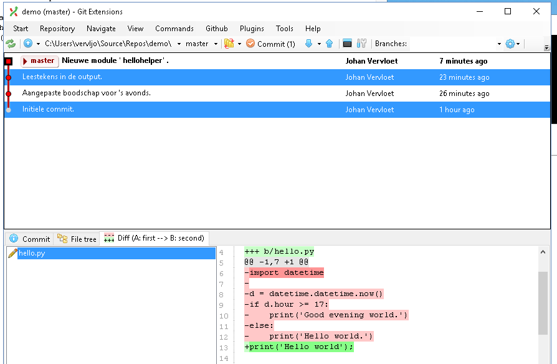
Task: Click the toolbar overflow arrow
Action: tap(546, 47)
